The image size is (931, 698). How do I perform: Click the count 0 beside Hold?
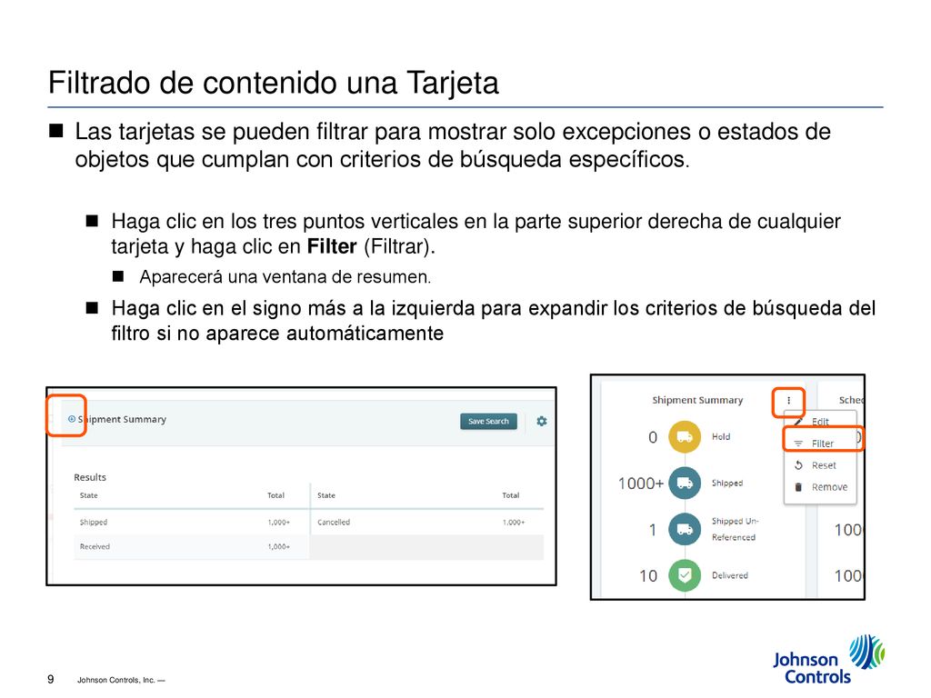[x=653, y=437]
